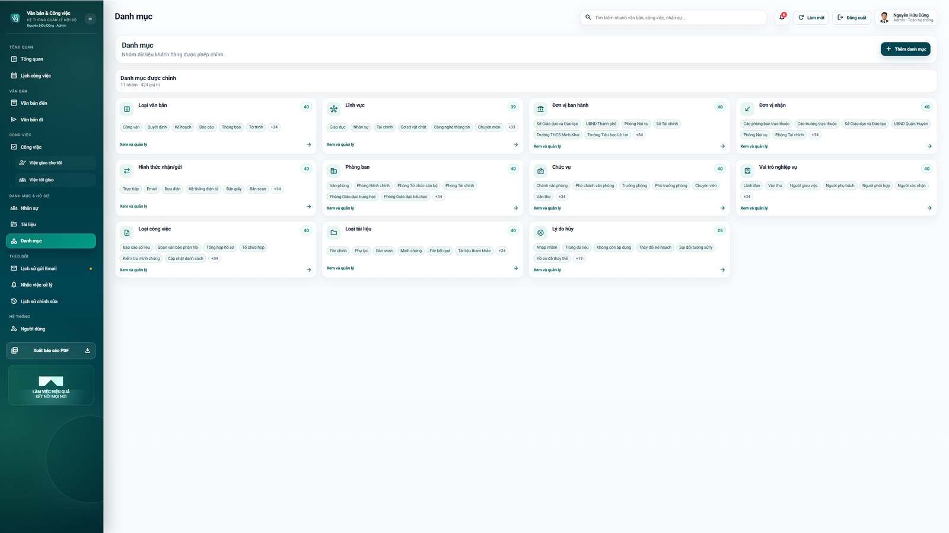Click the Lý do hủy cancel icon

coord(540,233)
